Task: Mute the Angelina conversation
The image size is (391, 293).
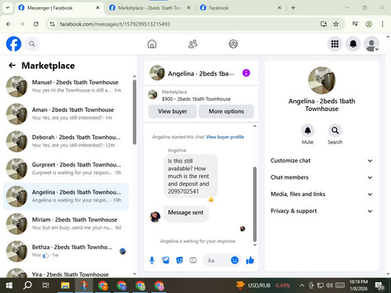Action: (307, 130)
